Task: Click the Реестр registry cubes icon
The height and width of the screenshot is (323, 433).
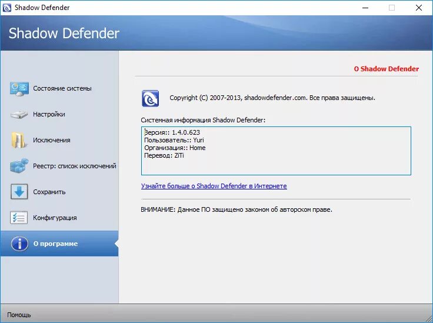Action: click(19, 166)
